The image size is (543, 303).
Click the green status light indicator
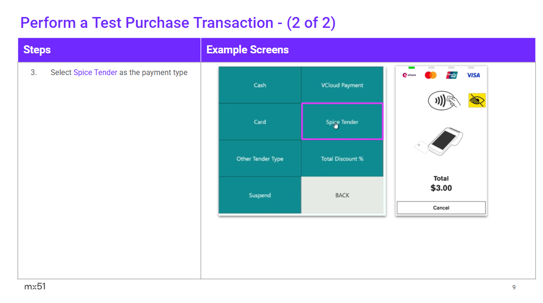(411, 67)
